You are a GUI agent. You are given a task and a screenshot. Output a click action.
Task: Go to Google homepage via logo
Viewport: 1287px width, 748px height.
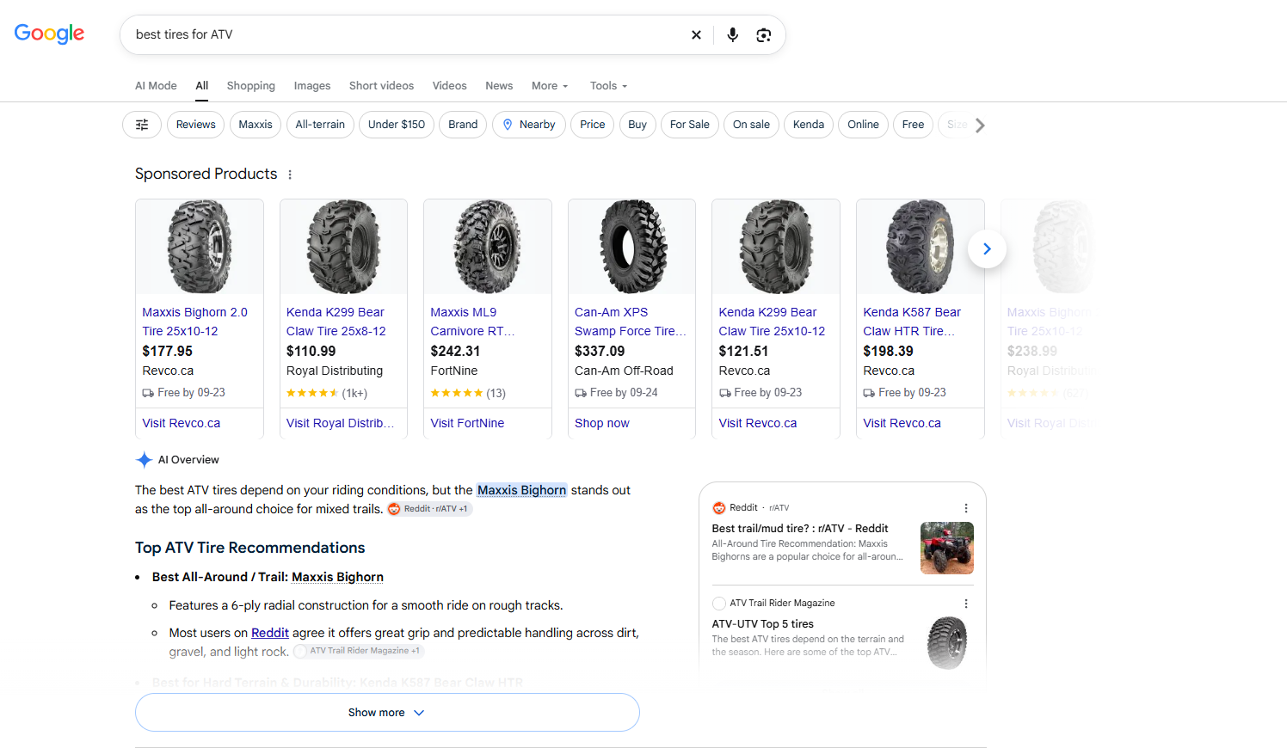coord(49,34)
